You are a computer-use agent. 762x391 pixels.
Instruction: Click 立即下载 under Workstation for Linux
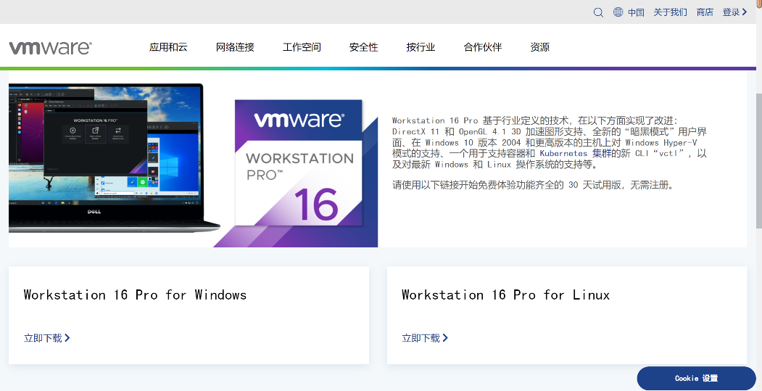[425, 338]
